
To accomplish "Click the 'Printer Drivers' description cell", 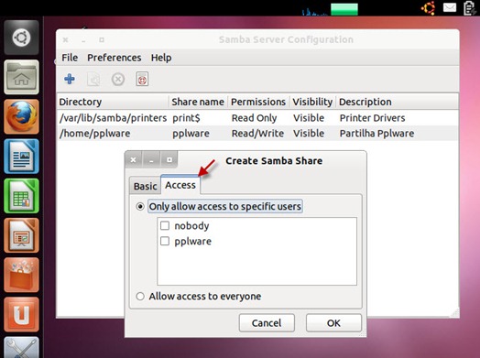I will click(x=372, y=118).
